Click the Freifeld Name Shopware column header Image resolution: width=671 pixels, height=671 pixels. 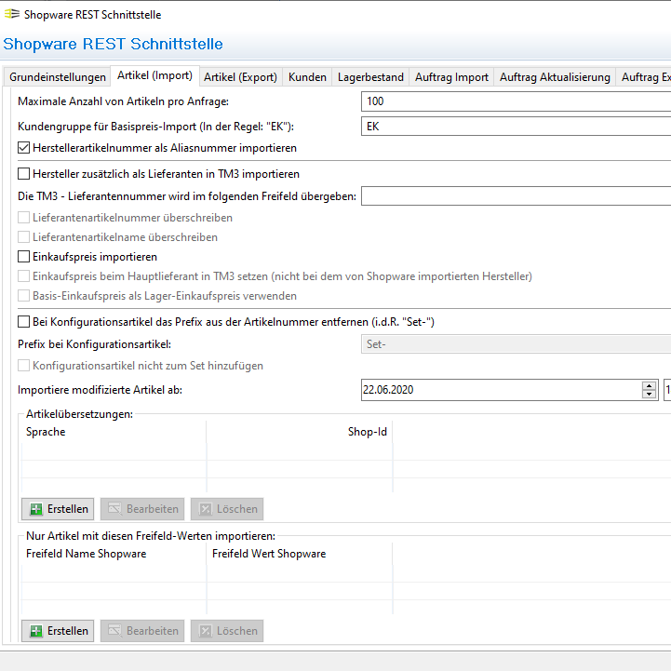(114, 554)
